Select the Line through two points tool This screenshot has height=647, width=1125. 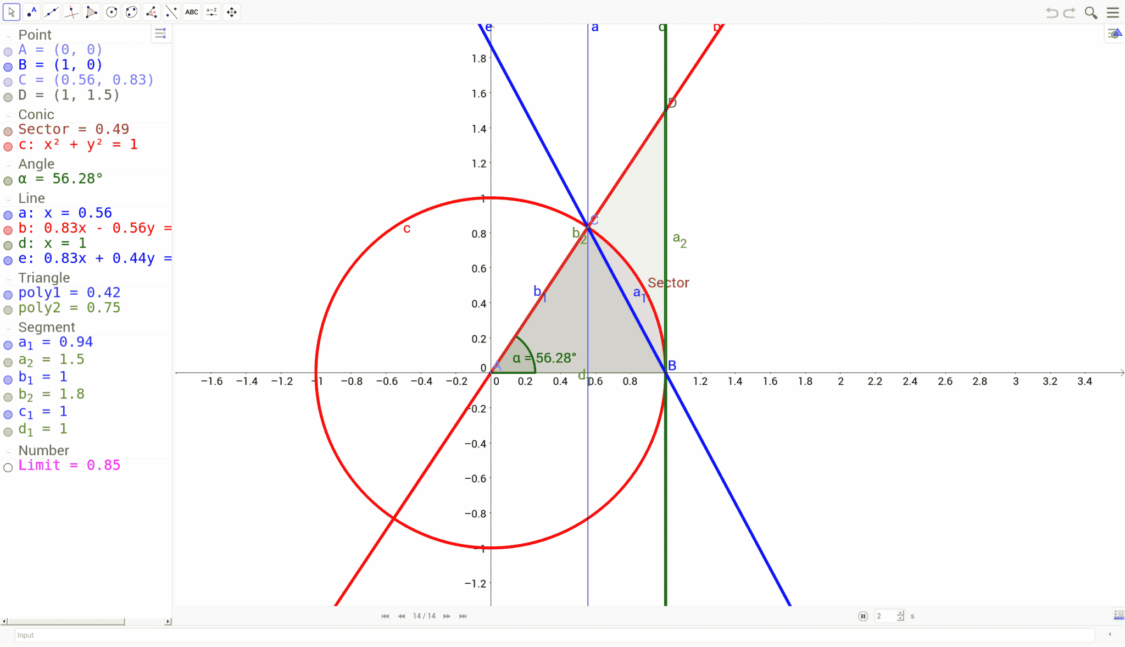pos(52,12)
